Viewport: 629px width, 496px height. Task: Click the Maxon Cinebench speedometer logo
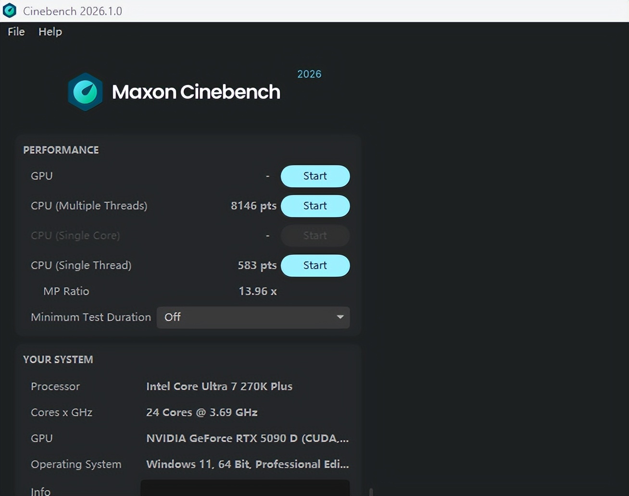click(85, 92)
